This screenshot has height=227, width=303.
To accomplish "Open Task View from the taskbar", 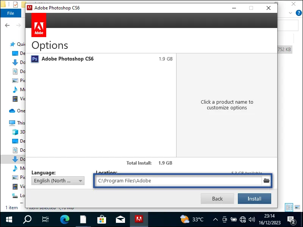I will (x=45, y=219).
